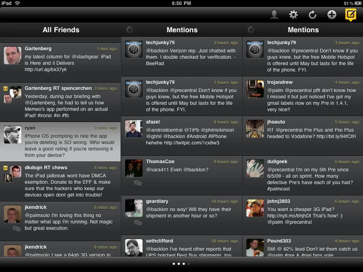Open the twitpic link in afazel's tweet
363x272 pixels.
pyautogui.click(x=192, y=143)
